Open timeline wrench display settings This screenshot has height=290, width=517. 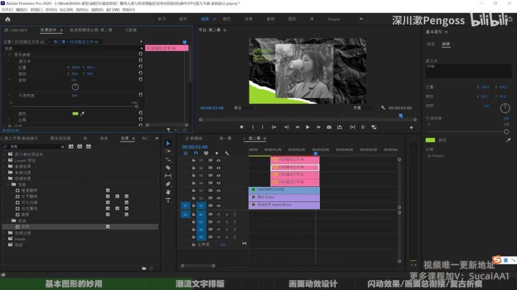226,153
